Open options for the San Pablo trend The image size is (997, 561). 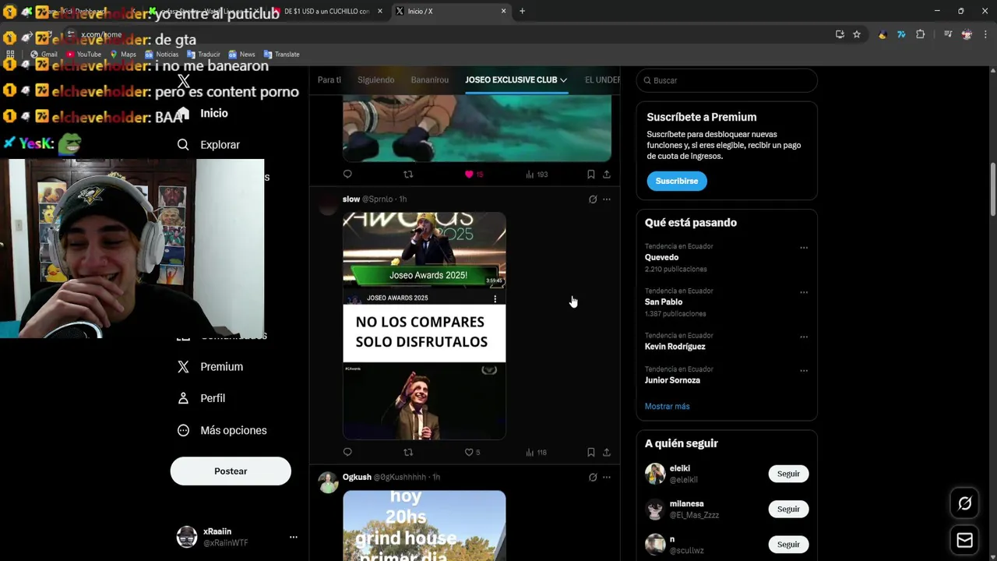click(x=804, y=292)
